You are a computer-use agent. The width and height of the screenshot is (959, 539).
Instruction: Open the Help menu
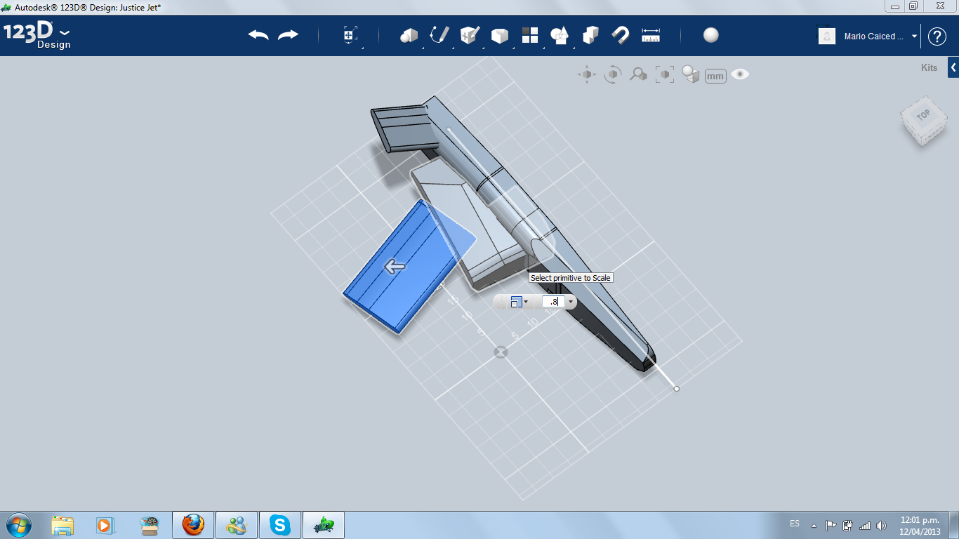pyautogui.click(x=937, y=36)
